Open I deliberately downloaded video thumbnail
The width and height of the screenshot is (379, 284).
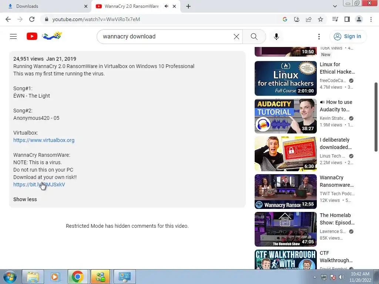pos(285,153)
